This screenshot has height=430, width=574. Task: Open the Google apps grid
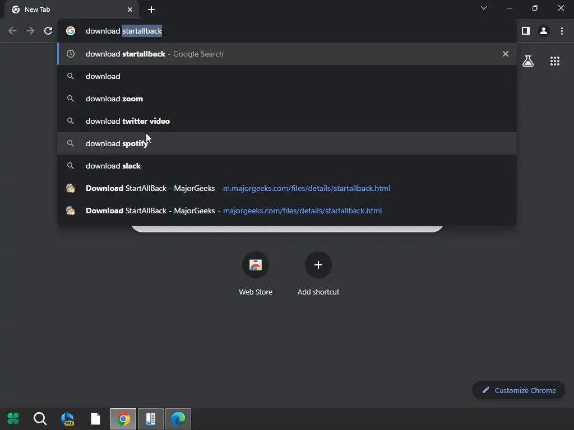[x=555, y=61]
